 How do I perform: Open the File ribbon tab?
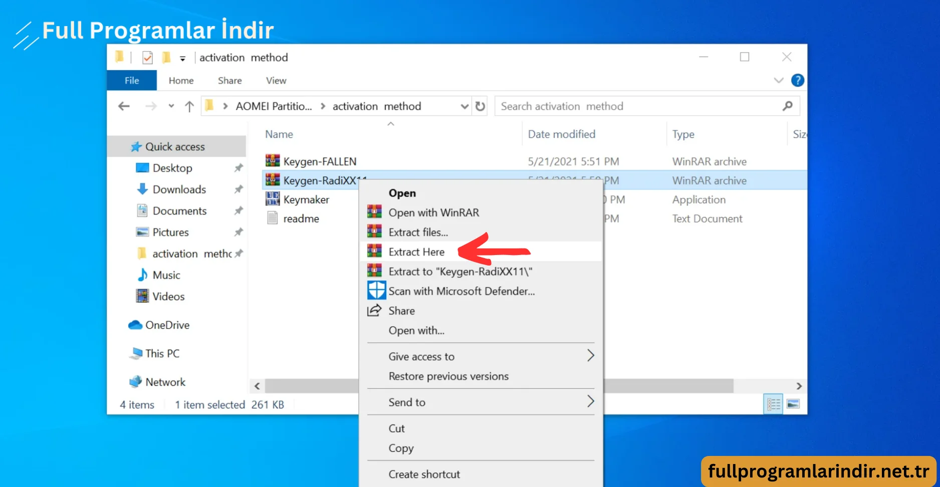tap(132, 80)
